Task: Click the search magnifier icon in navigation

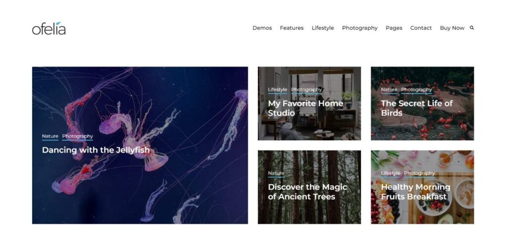Action: [472, 28]
